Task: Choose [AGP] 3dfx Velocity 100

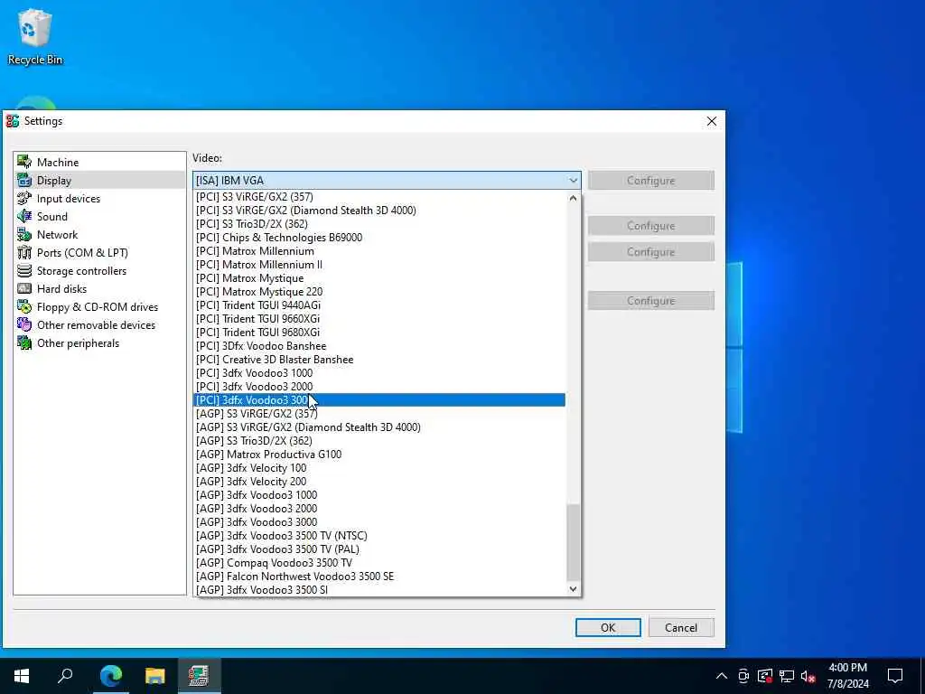Action: point(379,468)
